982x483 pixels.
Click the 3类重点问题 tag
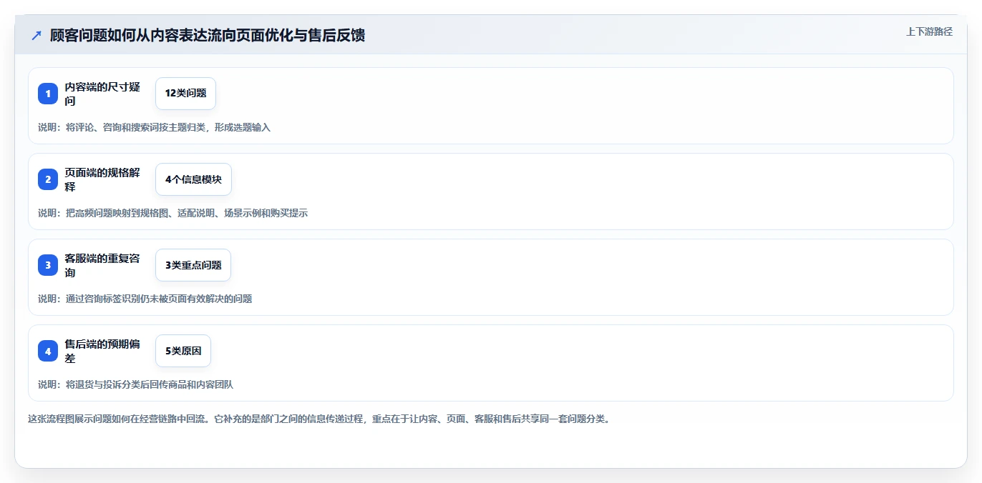(193, 265)
